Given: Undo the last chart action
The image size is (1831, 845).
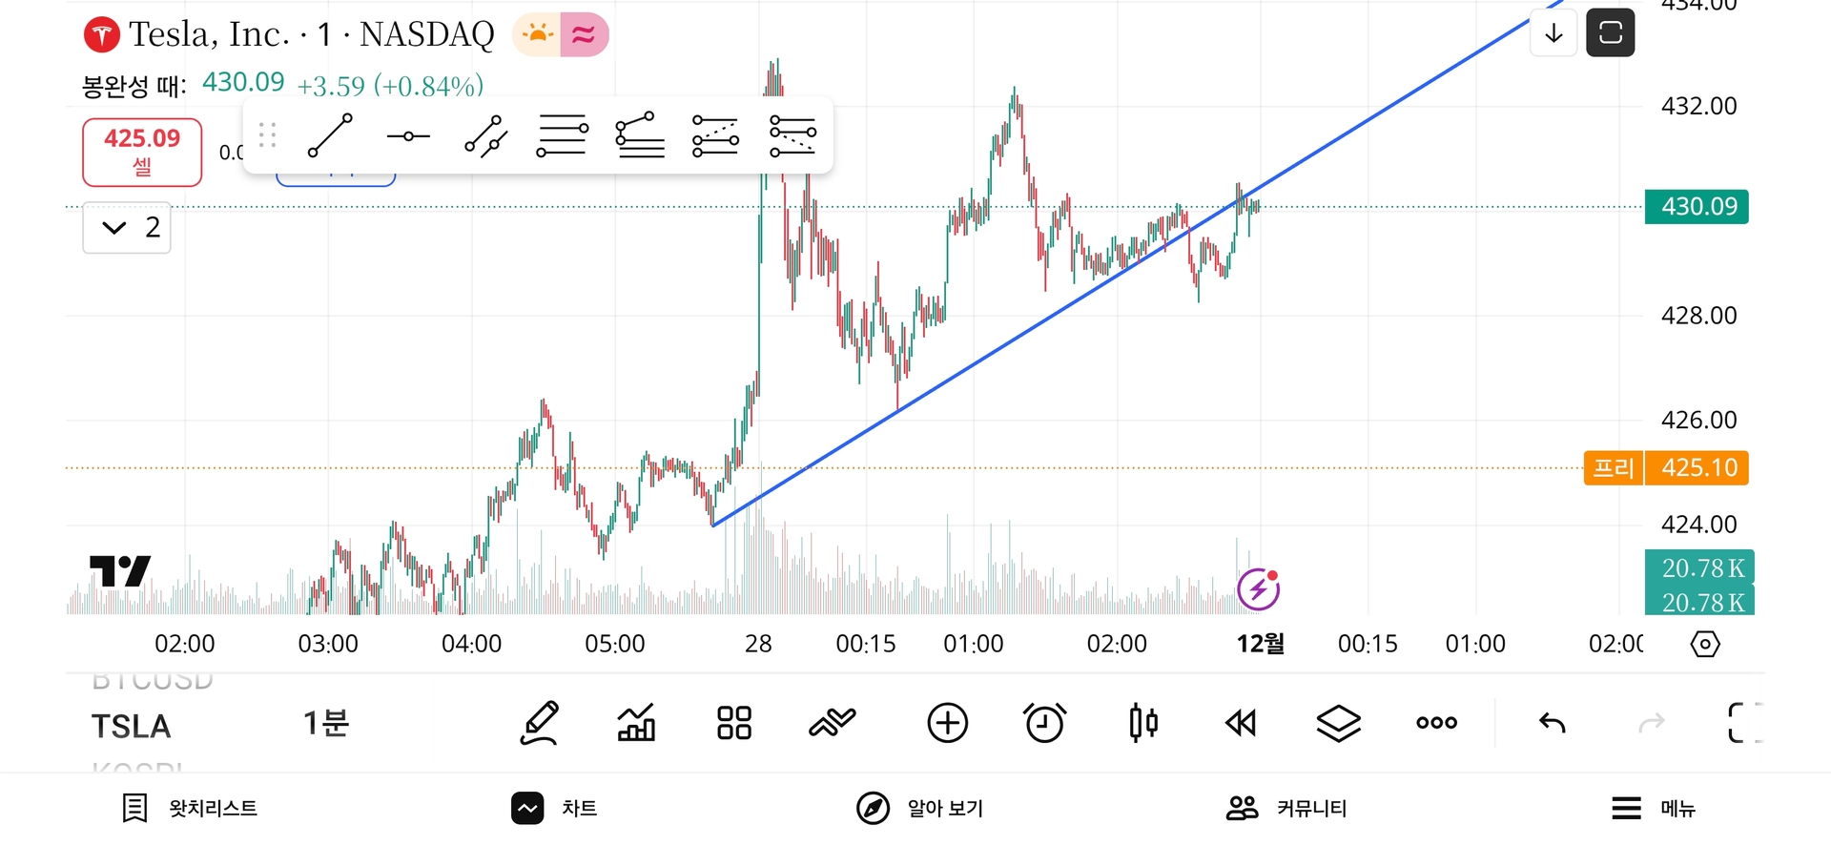Looking at the screenshot, I should pos(1553,723).
